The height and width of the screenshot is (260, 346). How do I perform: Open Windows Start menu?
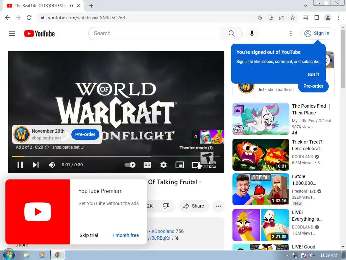point(9,255)
